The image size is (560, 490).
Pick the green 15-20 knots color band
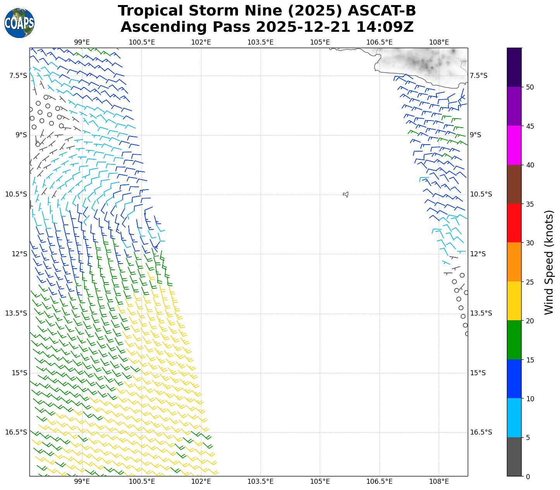click(514, 340)
